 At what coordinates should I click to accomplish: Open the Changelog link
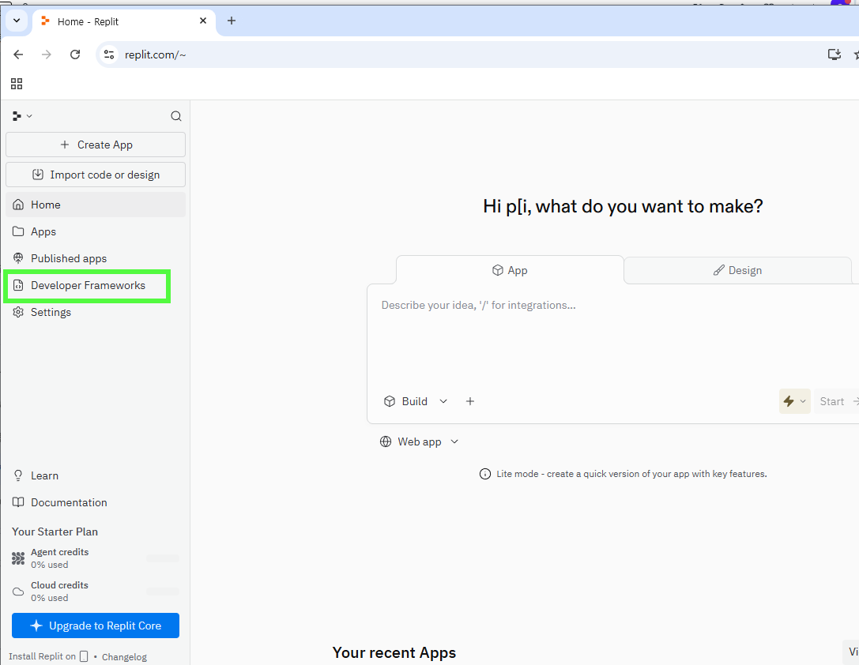pos(124,657)
